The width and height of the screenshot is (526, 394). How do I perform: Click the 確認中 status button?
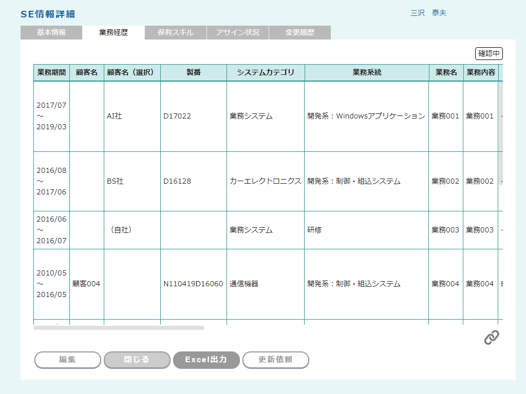tap(489, 53)
